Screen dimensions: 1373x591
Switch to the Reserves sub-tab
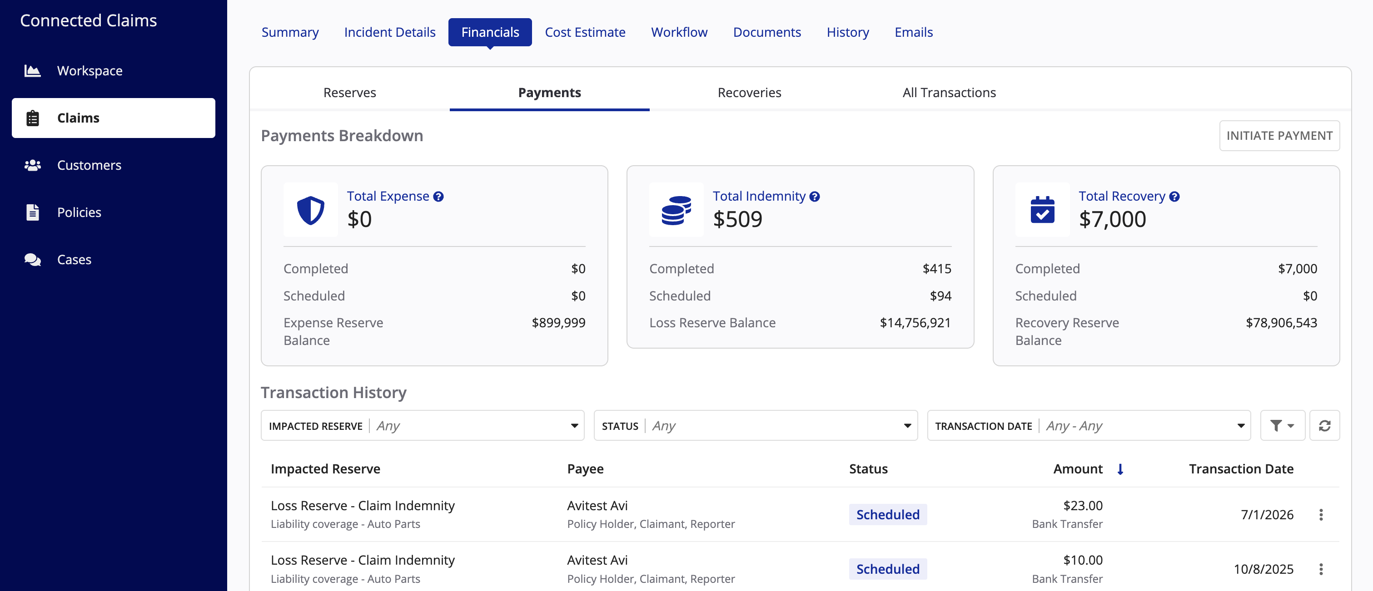point(350,93)
